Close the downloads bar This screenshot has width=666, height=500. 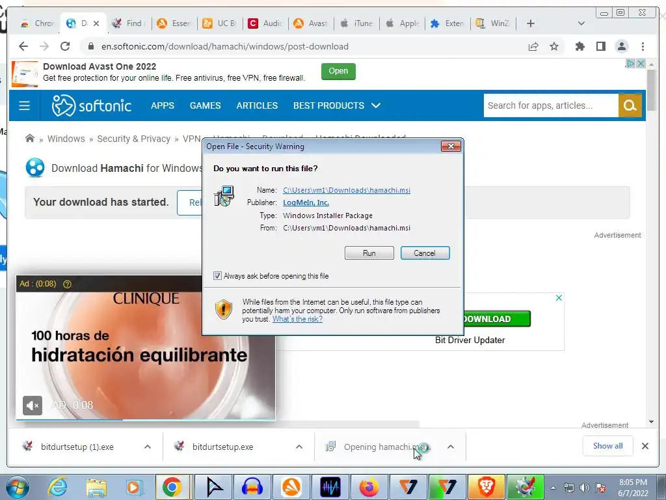[645, 446]
